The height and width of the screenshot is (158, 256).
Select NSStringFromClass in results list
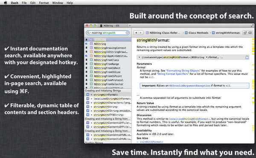(x=106, y=60)
